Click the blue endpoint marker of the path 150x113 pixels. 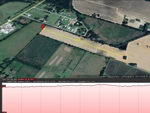pos(123,57)
